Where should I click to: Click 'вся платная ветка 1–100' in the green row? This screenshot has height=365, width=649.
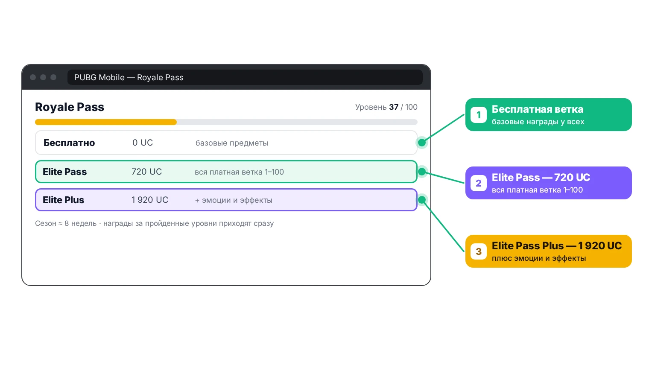[x=239, y=172]
